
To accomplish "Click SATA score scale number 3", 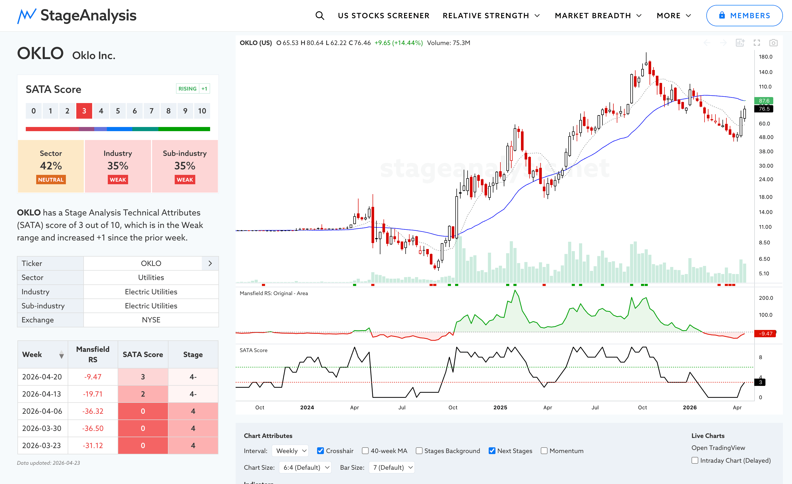I will click(84, 111).
